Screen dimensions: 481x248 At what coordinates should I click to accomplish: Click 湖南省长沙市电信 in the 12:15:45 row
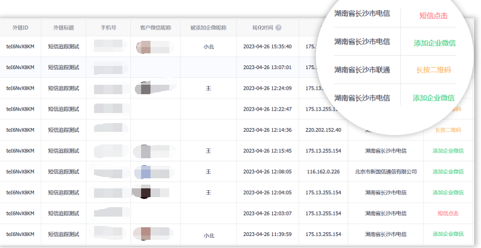pos(386,151)
